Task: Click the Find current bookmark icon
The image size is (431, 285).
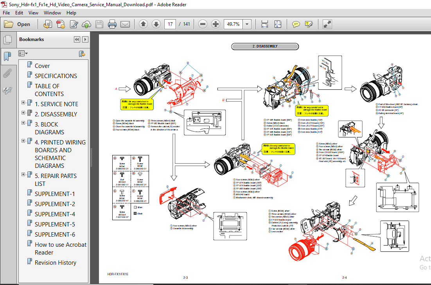Action: pyautogui.click(x=82, y=54)
